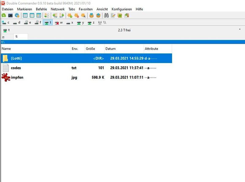This screenshot has height=182, width=245.
Task: Switch to optical drive f
Action: [x=38, y=23]
